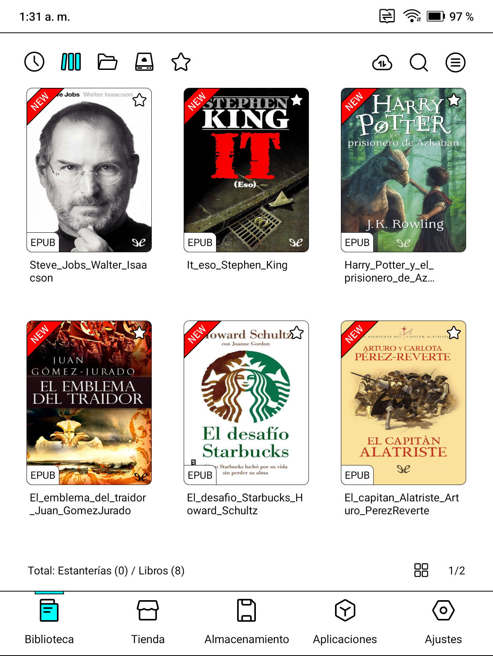Image resolution: width=493 pixels, height=656 pixels.
Task: Toggle favorite star on Stephen King IT
Action: 297,100
